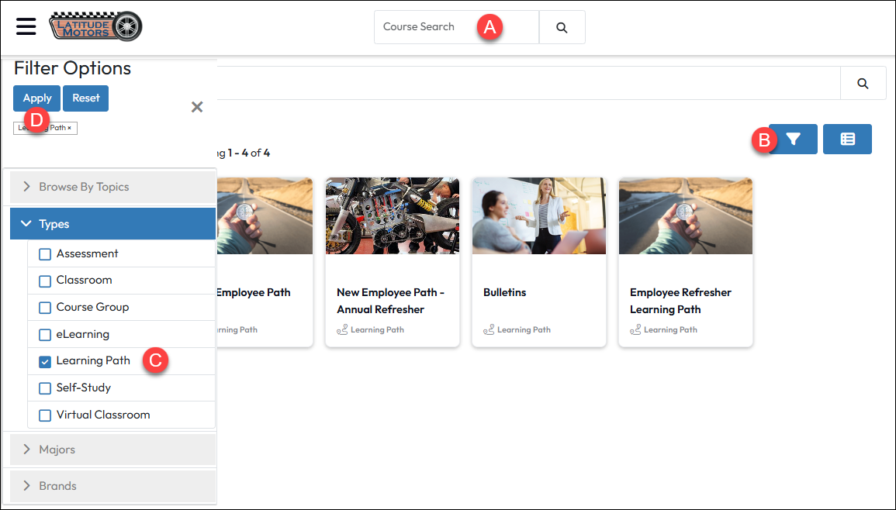The image size is (896, 510).
Task: Enable the Virtual Classroom checkbox
Action: [45, 415]
